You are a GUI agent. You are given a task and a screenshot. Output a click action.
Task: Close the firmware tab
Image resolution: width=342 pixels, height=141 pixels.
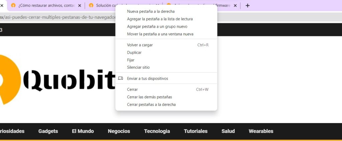235,6
